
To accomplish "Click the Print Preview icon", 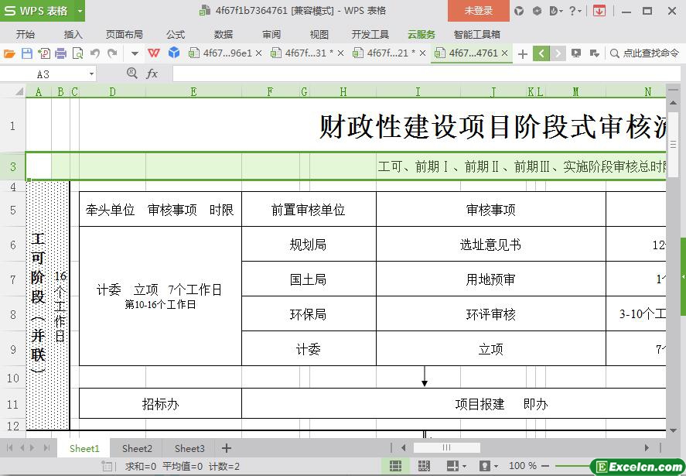I will tap(78, 53).
